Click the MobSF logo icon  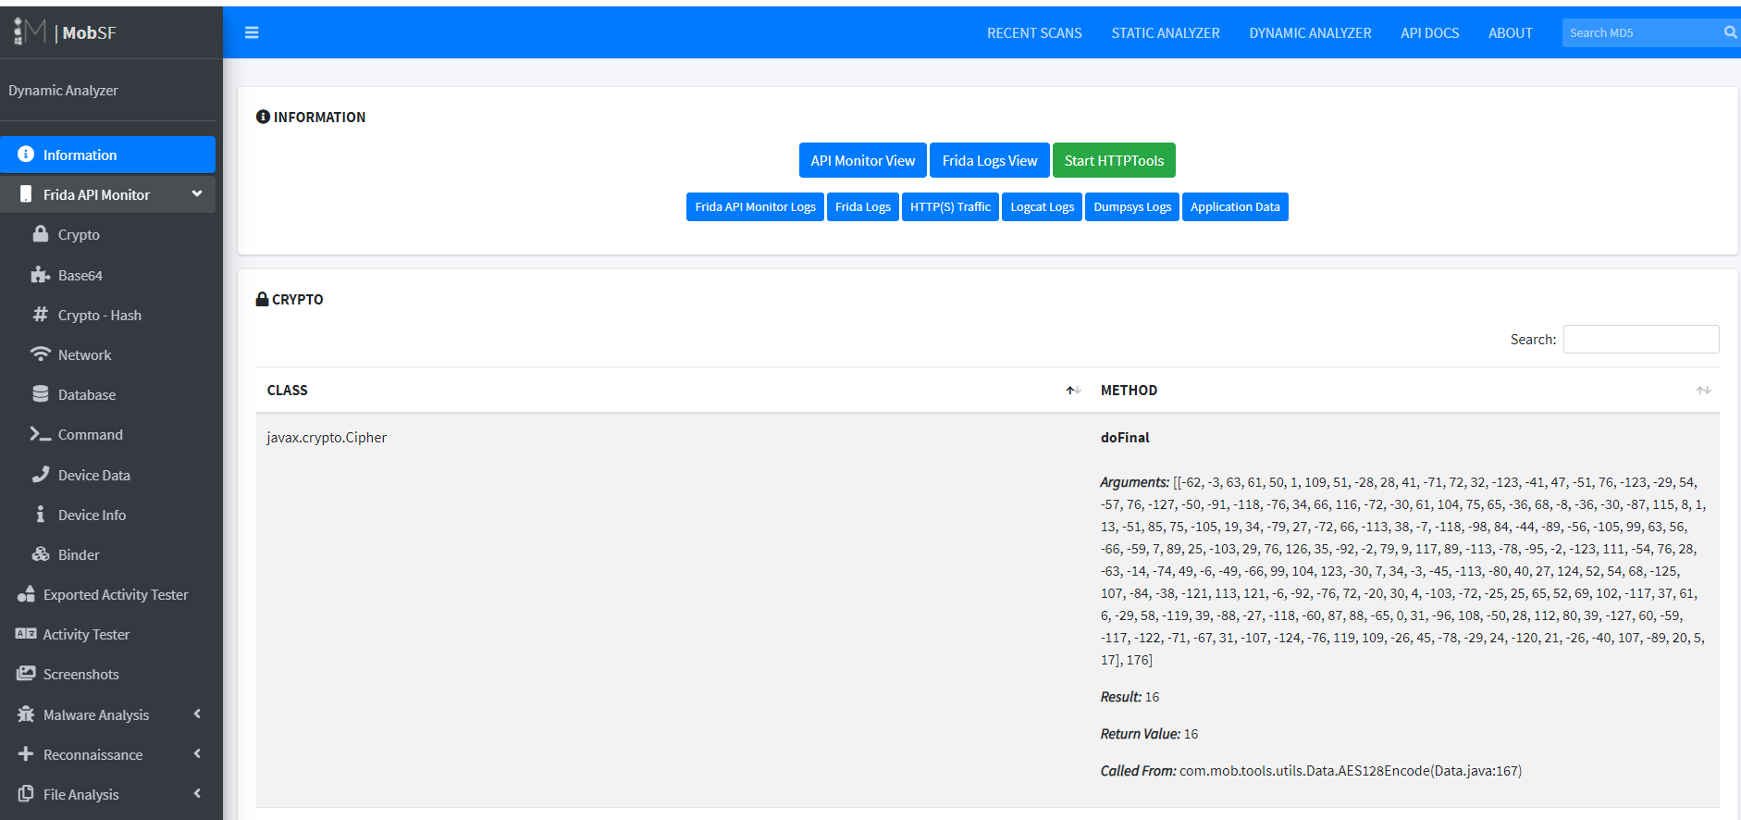tap(30, 31)
